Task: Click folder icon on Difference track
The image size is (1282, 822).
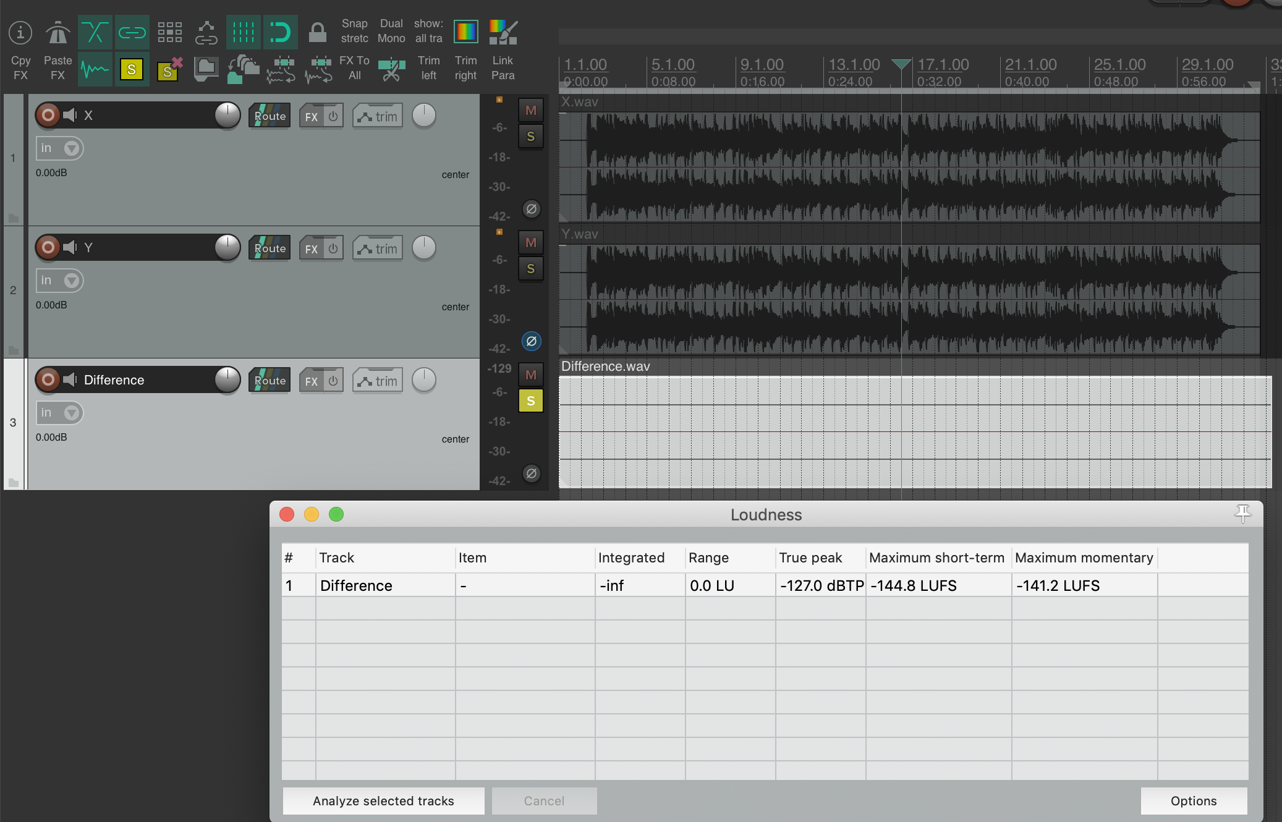Action: click(x=13, y=483)
